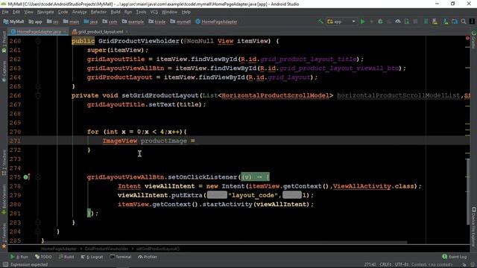Click the example folder breadcrumb

point(133,22)
